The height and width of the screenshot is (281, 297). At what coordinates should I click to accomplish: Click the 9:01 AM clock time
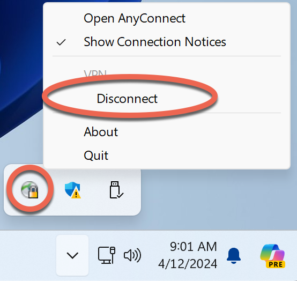point(194,247)
